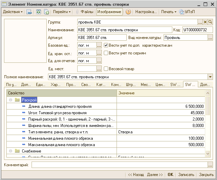Open Группа selection ellipsis button

[200, 22]
